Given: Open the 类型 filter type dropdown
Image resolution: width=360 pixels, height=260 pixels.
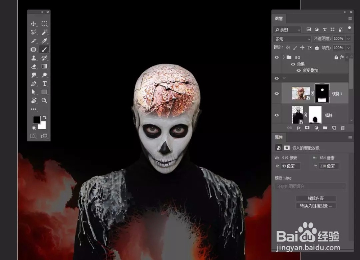Looking at the screenshot, I should 287,30.
